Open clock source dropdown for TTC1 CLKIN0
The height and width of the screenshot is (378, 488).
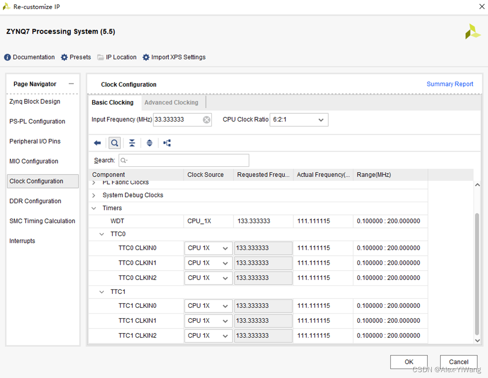208,306
